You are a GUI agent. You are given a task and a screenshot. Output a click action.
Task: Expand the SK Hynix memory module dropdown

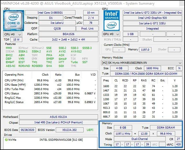[141, 63]
